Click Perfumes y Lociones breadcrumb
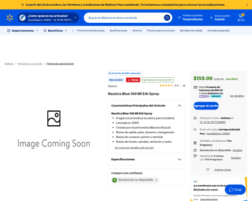The height and width of the screenshot is (201, 252). [30, 63]
